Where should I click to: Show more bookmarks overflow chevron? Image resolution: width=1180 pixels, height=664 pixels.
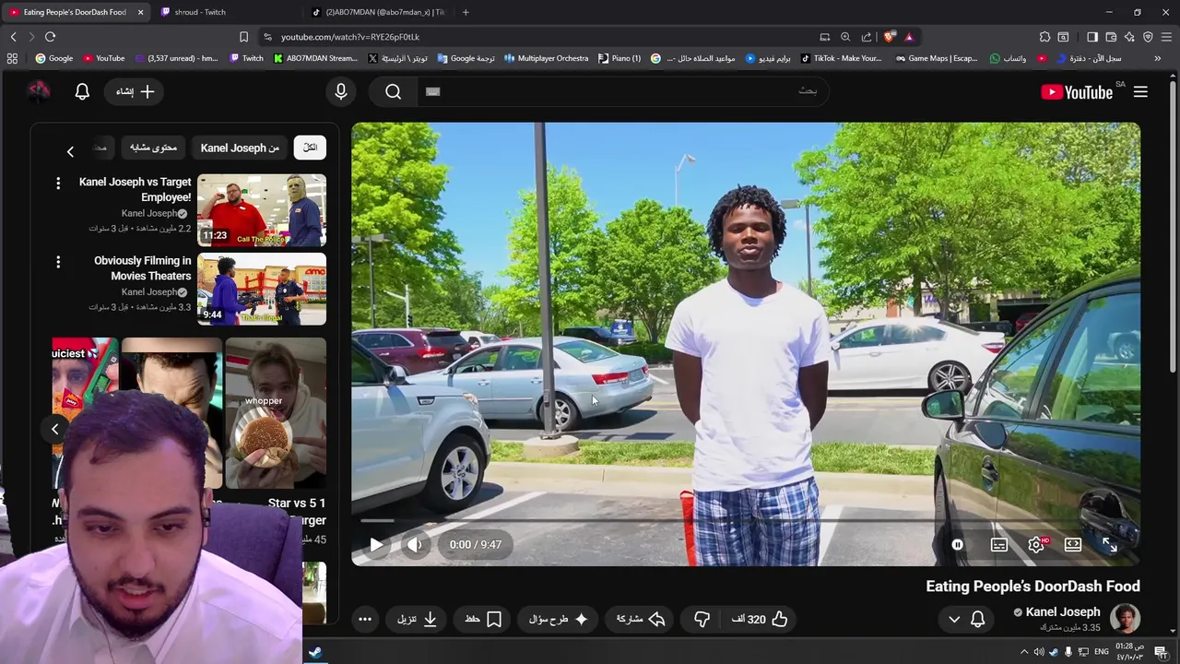click(x=1158, y=58)
